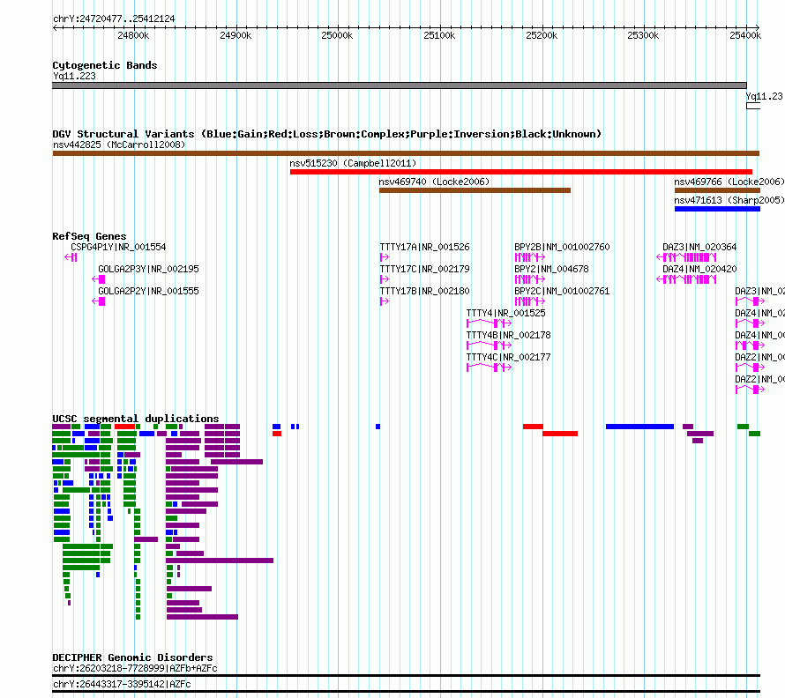Image resolution: width=785 pixels, height=698 pixels.
Task: Click the chrY:26443317-3395142|AZFc label
Action: point(122,684)
